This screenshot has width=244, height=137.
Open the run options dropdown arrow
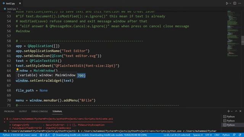[x=230, y=3]
